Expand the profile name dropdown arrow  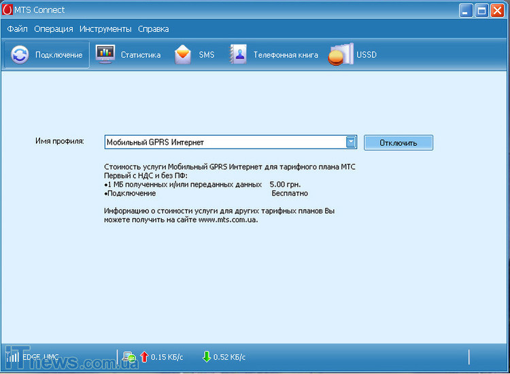[351, 142]
